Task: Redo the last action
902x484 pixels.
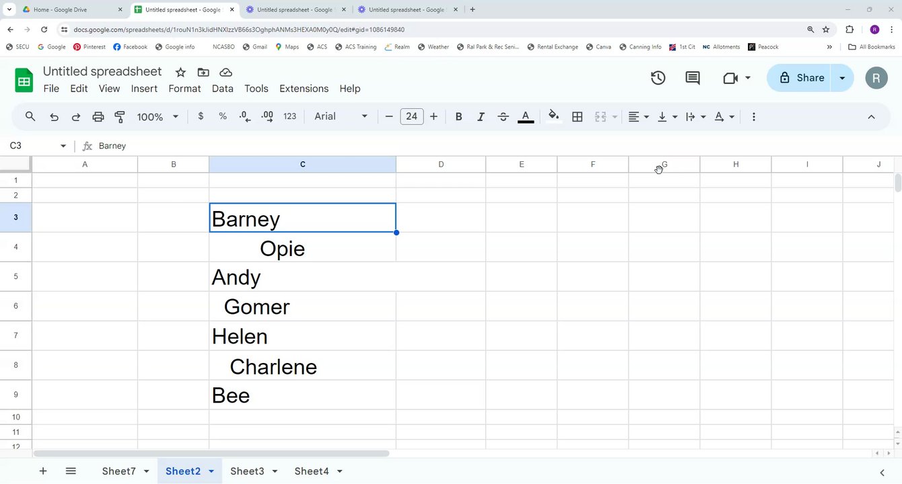Action: 76,117
